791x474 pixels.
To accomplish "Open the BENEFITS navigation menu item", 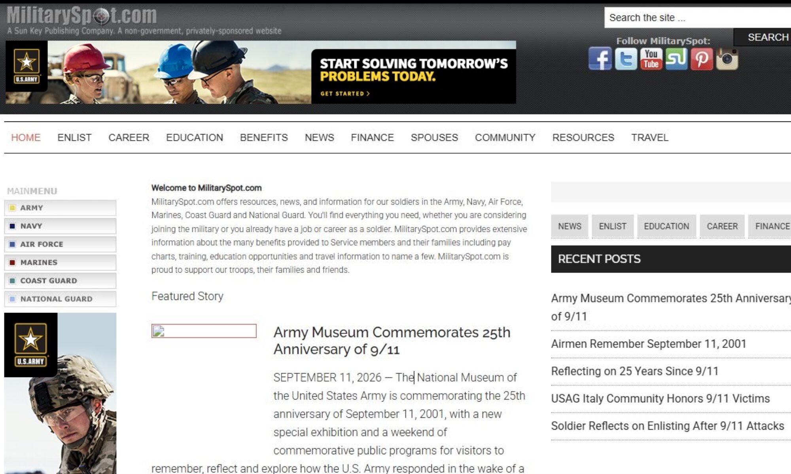I will pos(264,137).
